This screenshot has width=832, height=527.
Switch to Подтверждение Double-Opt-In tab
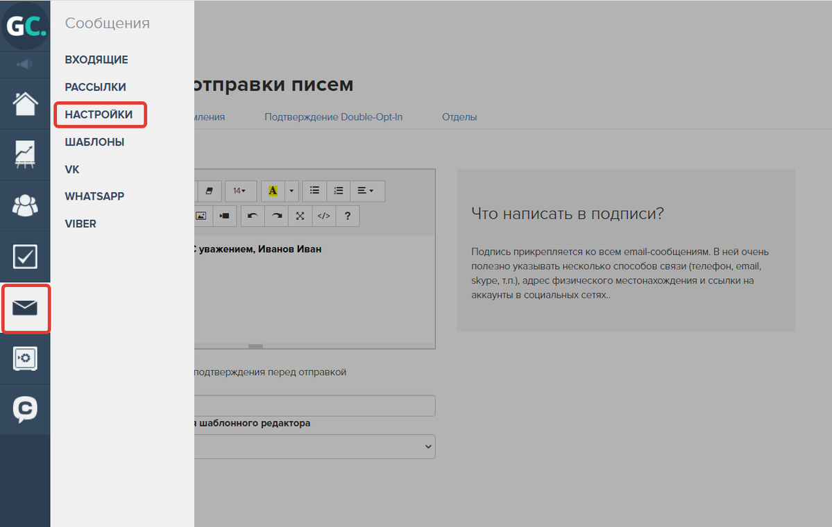click(x=333, y=117)
